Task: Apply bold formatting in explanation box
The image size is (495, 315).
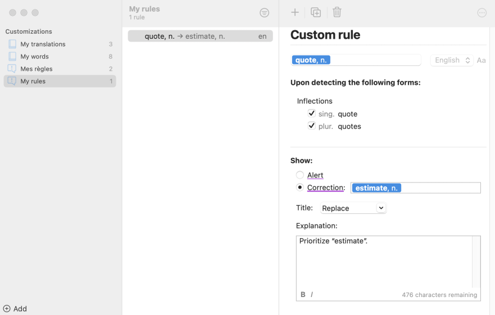Action: tap(303, 294)
